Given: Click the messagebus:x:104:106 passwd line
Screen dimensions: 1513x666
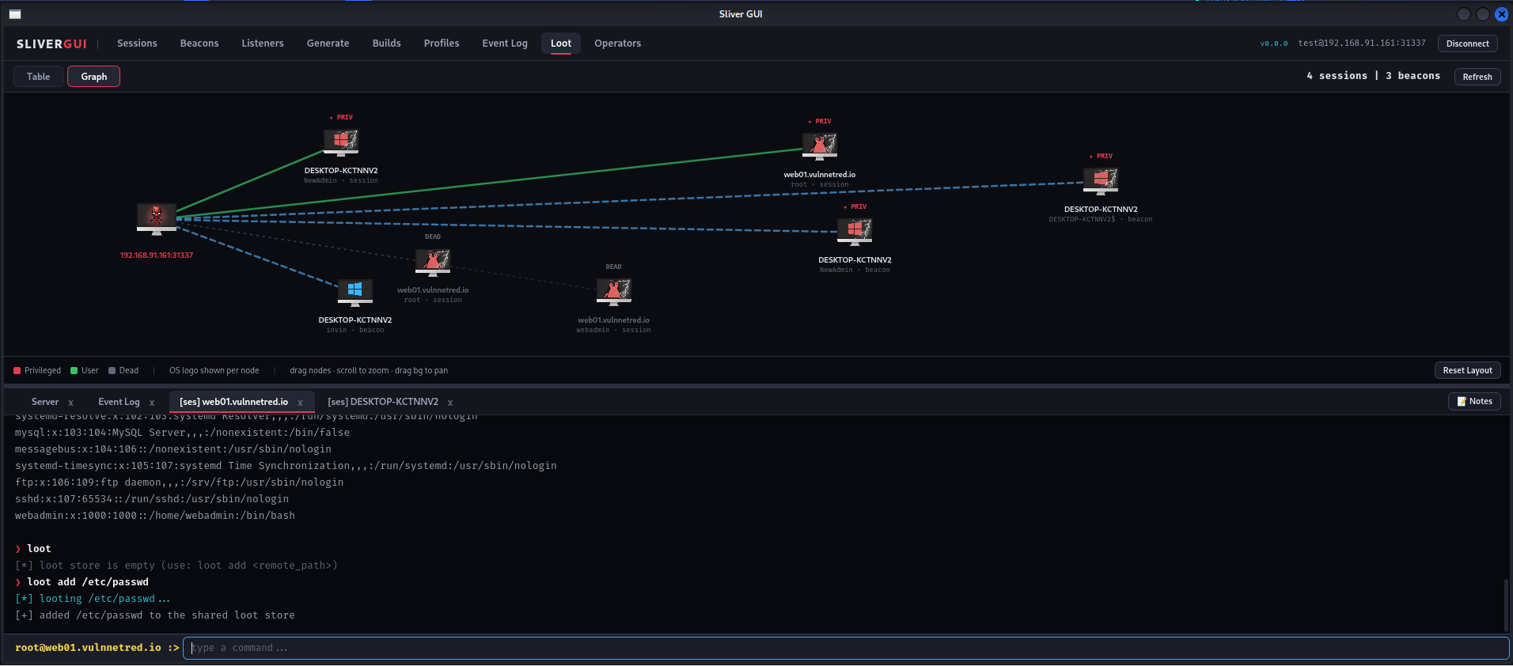Looking at the screenshot, I should coord(173,449).
